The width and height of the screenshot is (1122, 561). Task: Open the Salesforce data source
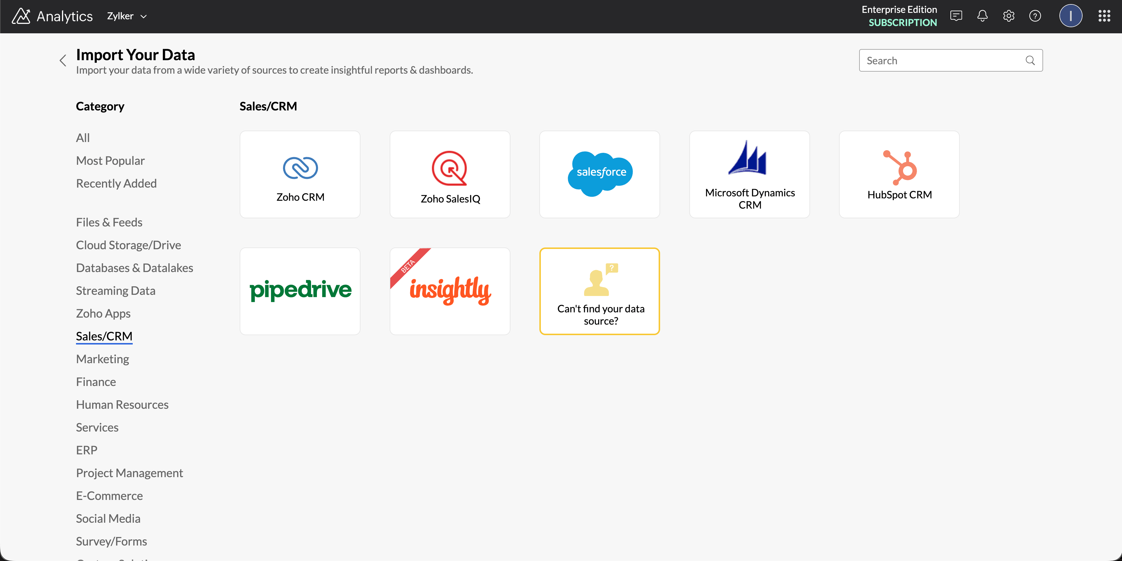(x=599, y=174)
